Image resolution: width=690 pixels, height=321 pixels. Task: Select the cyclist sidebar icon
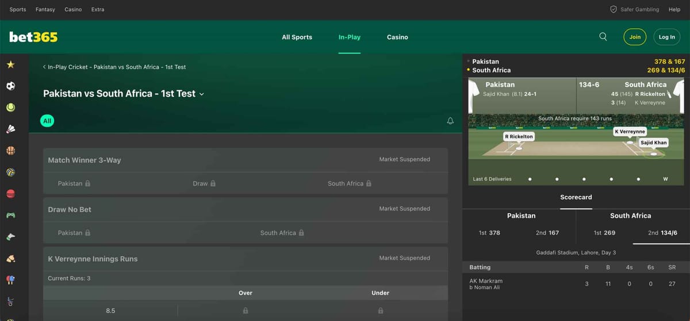(x=10, y=301)
